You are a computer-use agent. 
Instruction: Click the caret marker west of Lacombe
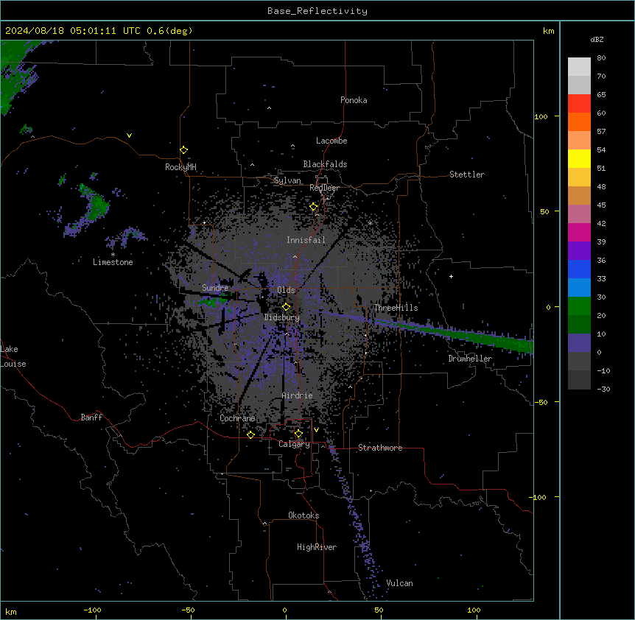point(292,146)
